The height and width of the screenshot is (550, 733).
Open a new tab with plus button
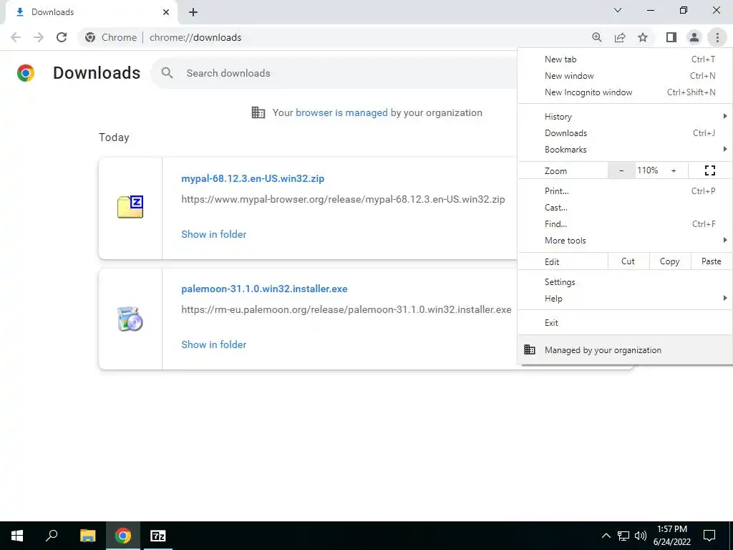click(x=193, y=12)
